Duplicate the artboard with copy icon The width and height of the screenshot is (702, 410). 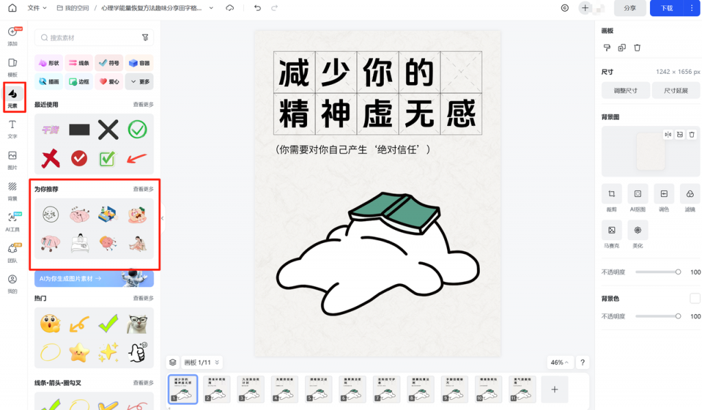click(622, 48)
